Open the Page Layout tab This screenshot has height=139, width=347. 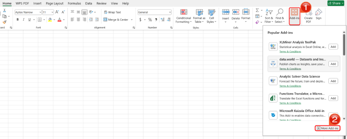pyautogui.click(x=54, y=3)
